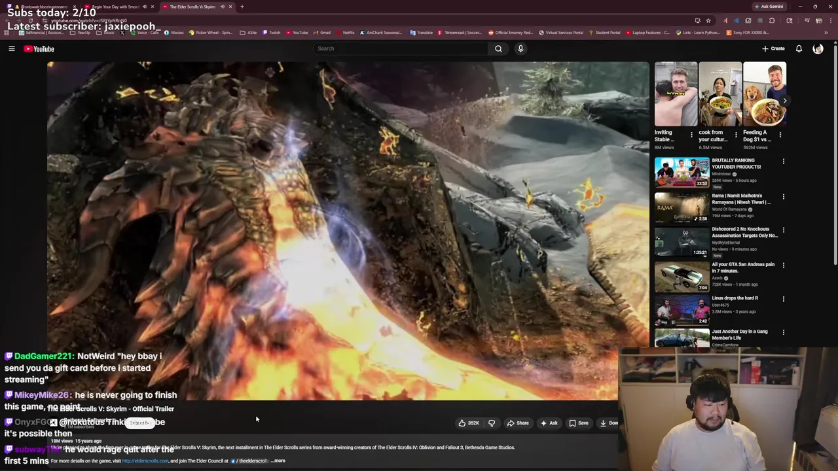Switch to the first browser tab
838x471 pixels.
[43, 7]
